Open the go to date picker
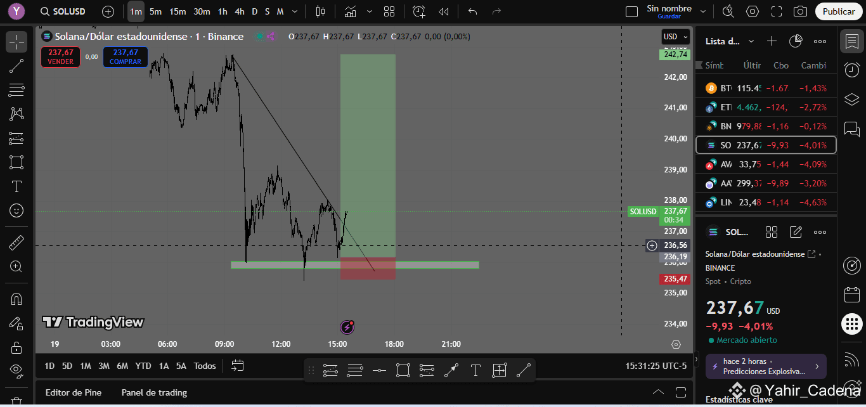 click(x=238, y=366)
